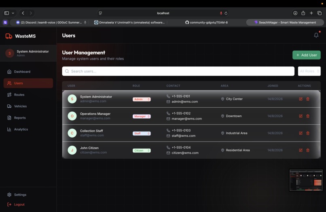
Task: Click the pinned purple tab icon
Action: point(5,23)
